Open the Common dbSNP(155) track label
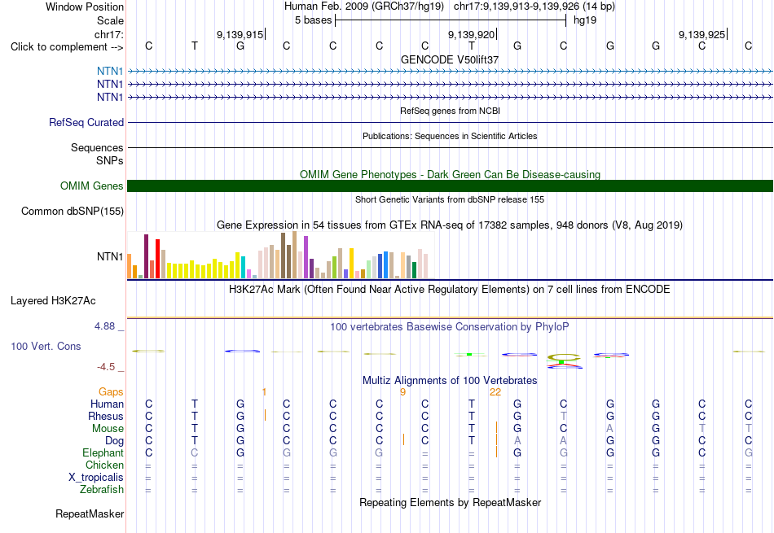774x533 pixels. 72,211
